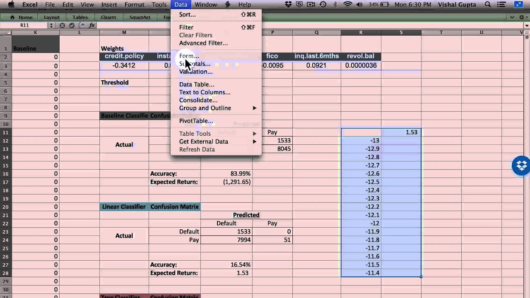Open the fx function builder
This screenshot has height=298, width=530.
(x=92, y=25)
